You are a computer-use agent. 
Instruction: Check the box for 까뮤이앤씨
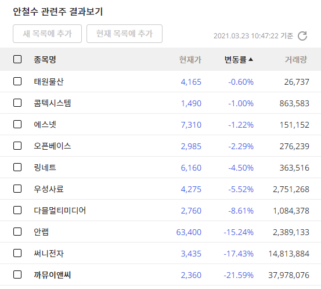coord(17,274)
